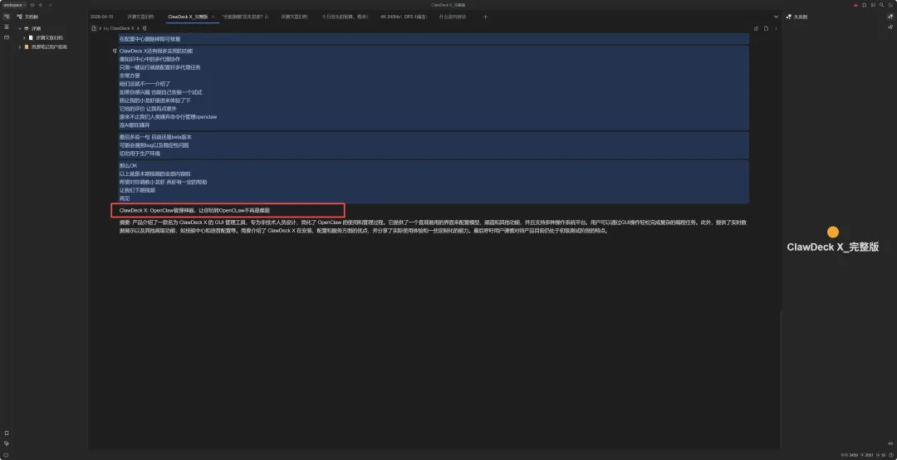Go back with the left arrow
The width and height of the screenshot is (897, 460).
42,5
